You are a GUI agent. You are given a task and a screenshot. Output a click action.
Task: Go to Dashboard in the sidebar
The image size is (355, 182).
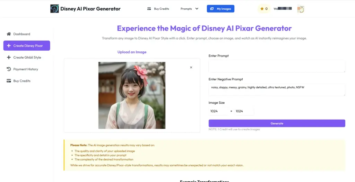point(27,34)
